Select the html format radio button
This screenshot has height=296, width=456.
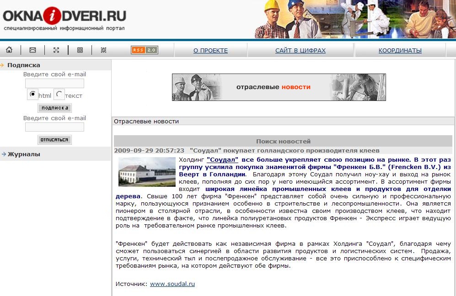32,94
